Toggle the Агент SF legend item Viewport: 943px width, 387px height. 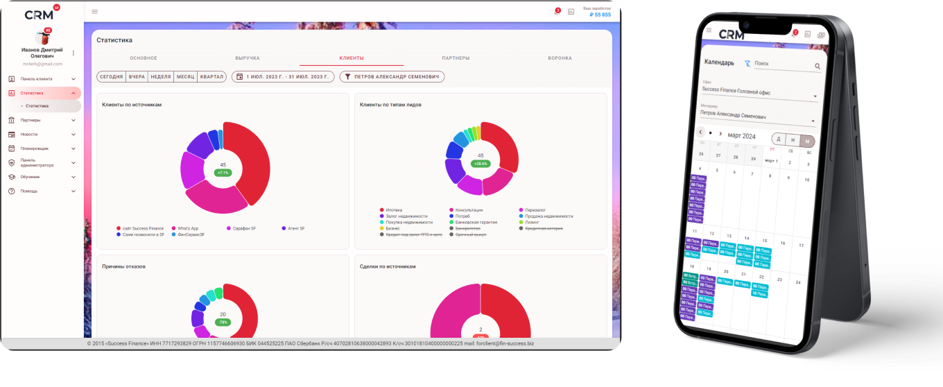click(293, 228)
